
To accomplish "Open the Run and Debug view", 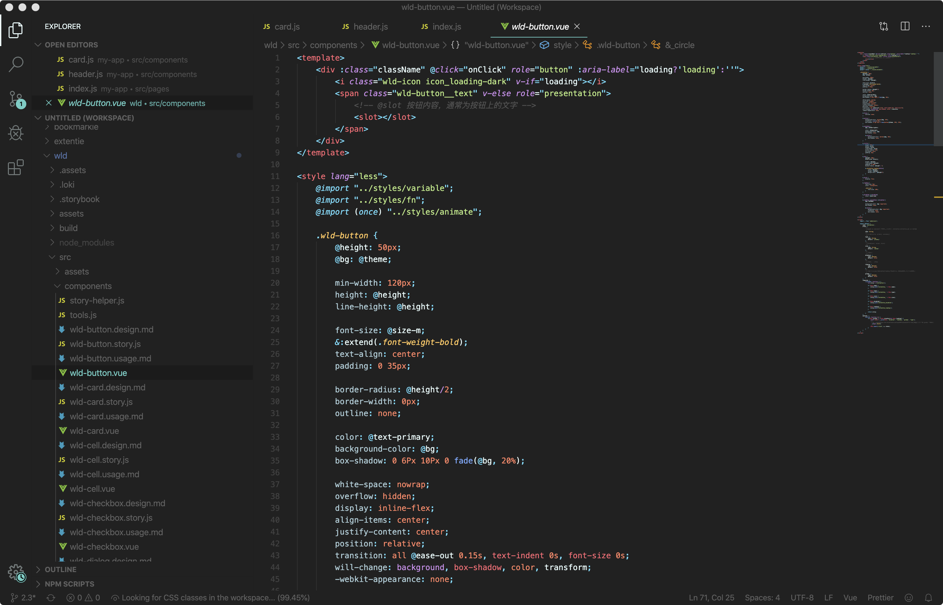I will point(16,133).
